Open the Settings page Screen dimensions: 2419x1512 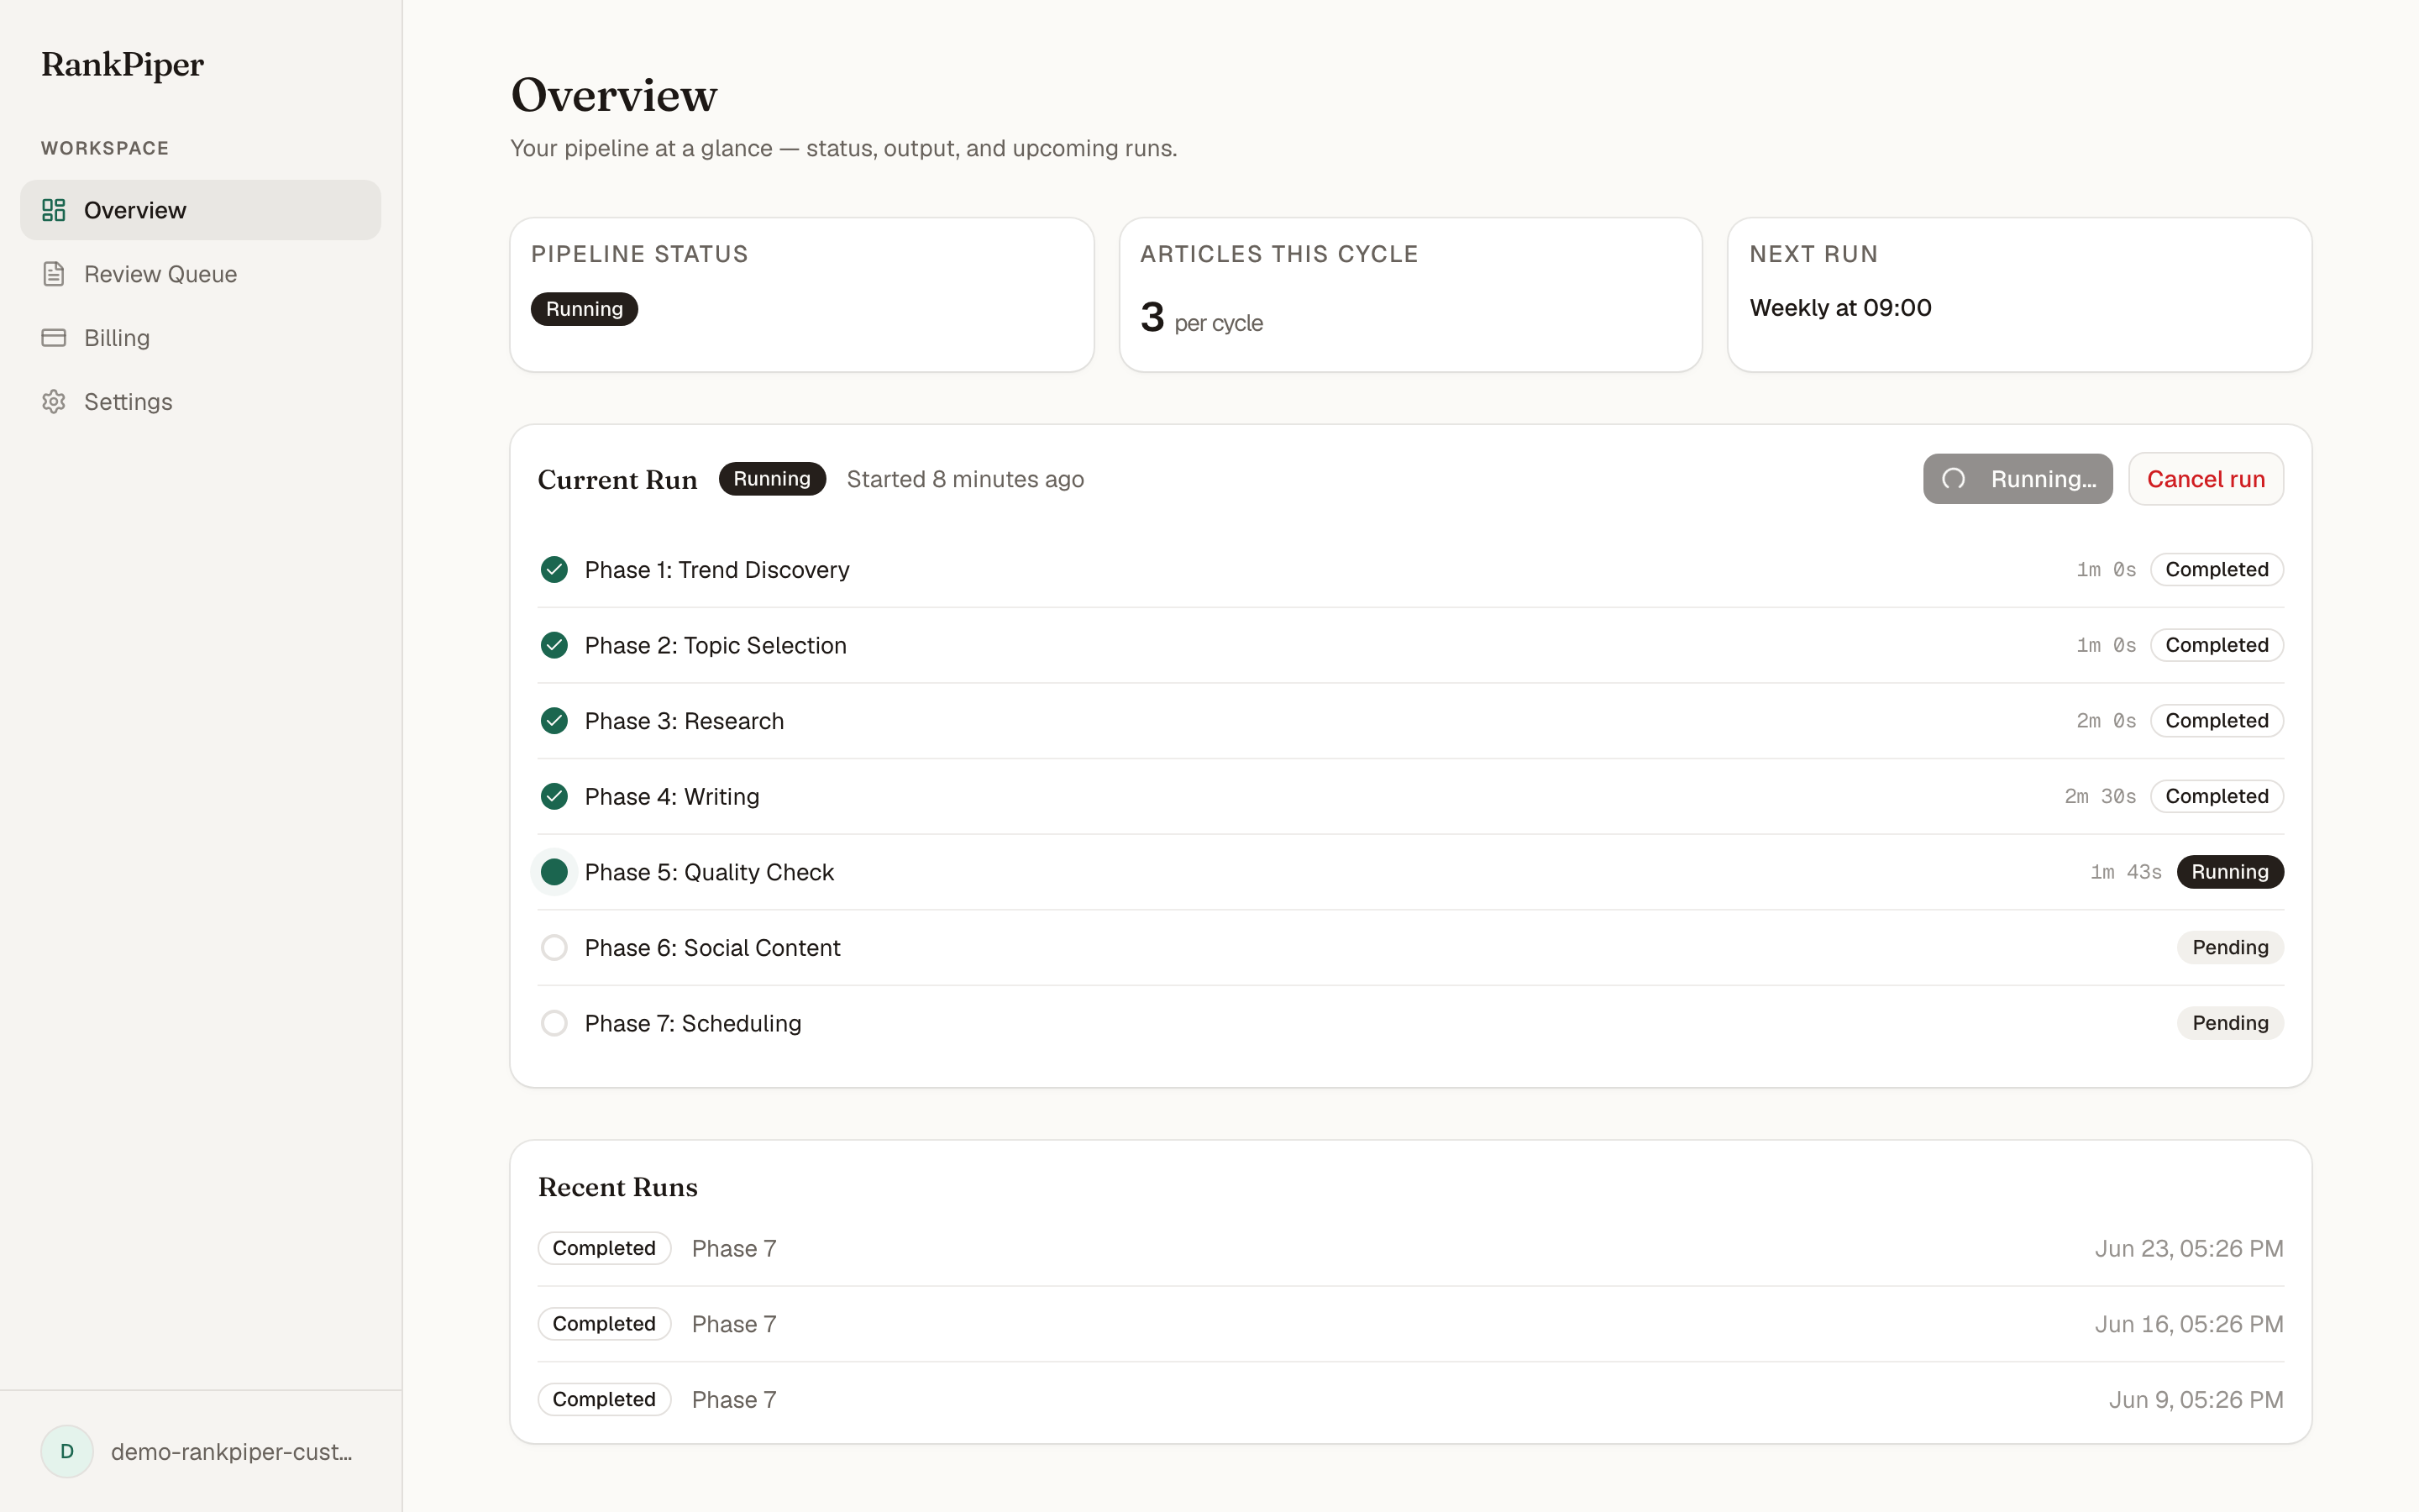click(x=200, y=402)
